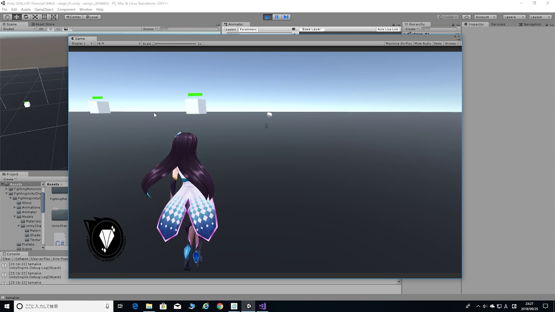Open Mail app from taskbar
This screenshot has width=555, height=312.
pyautogui.click(x=177, y=306)
